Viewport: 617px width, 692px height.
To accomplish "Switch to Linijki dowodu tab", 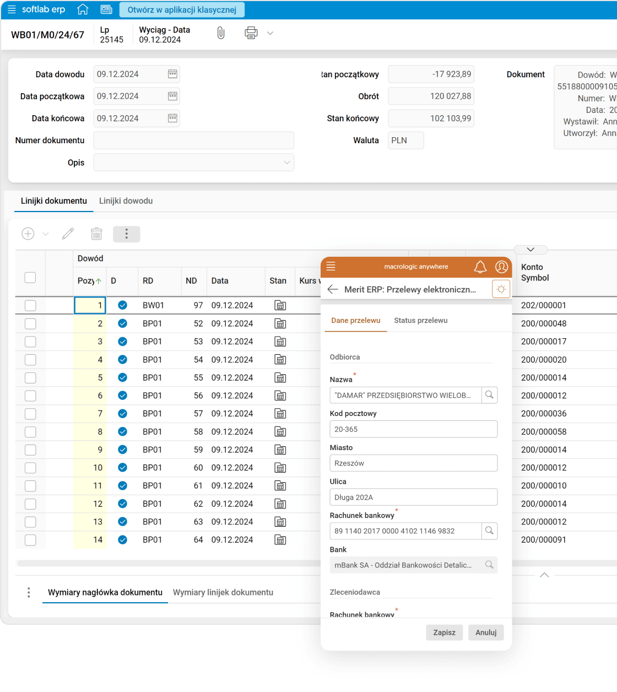I will click(x=126, y=201).
